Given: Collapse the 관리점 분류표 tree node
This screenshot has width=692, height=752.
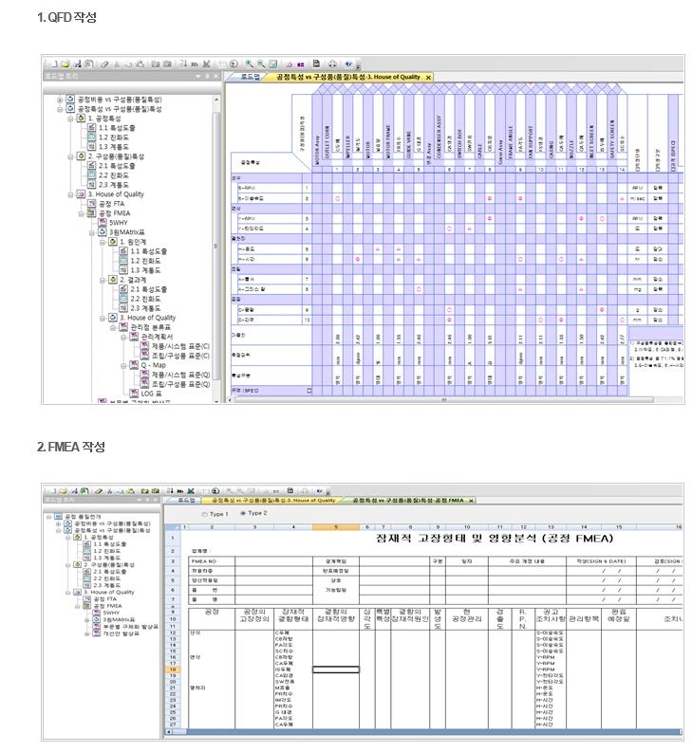Looking at the screenshot, I should pos(111,327).
